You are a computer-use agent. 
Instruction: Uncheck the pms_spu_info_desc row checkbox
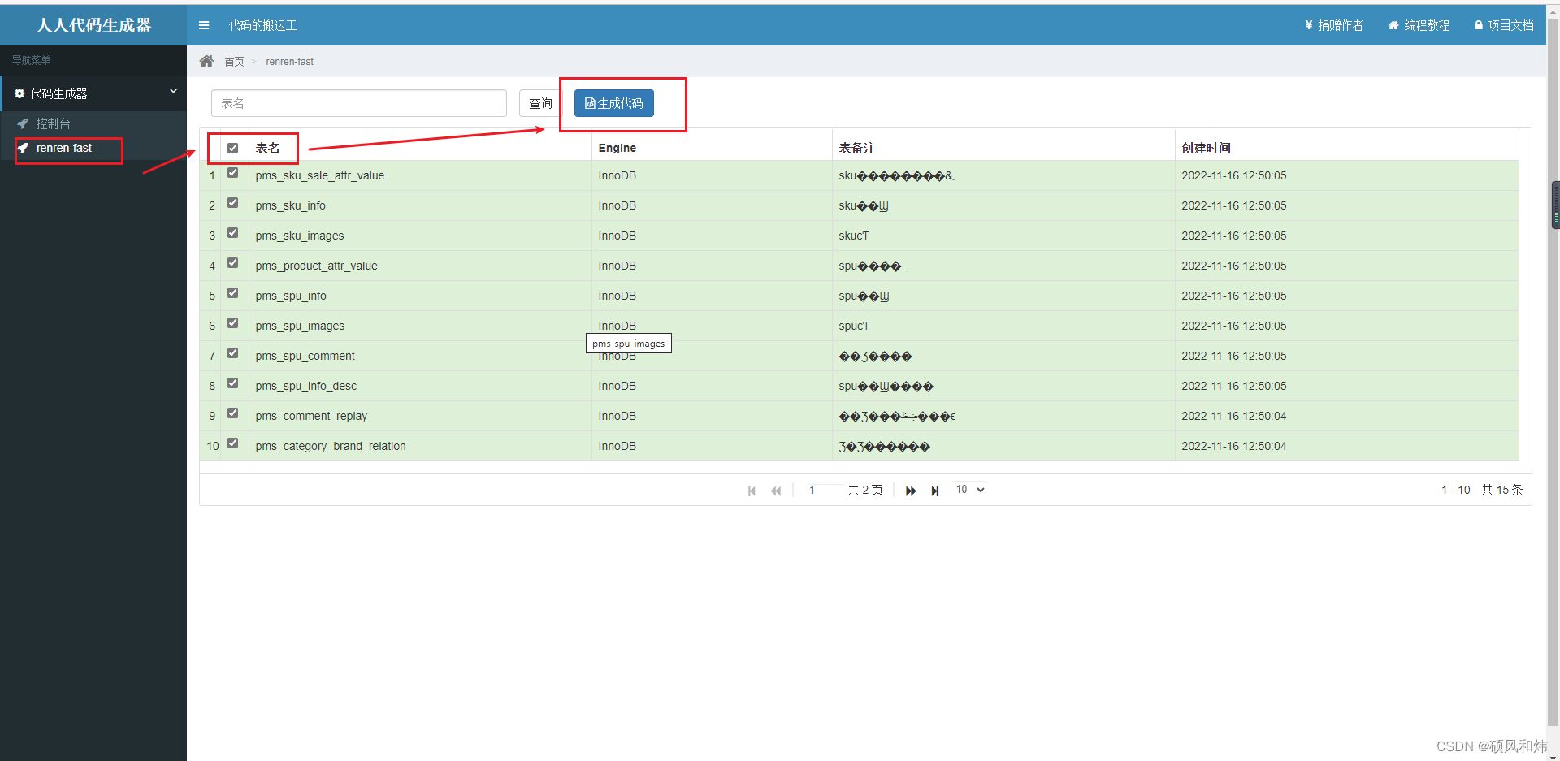(233, 383)
